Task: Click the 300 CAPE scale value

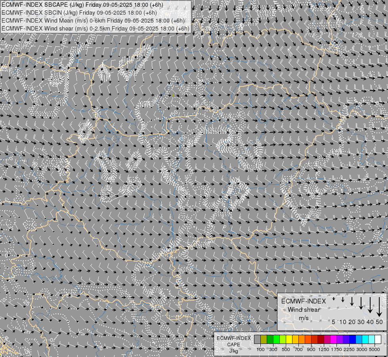Action: point(273,349)
